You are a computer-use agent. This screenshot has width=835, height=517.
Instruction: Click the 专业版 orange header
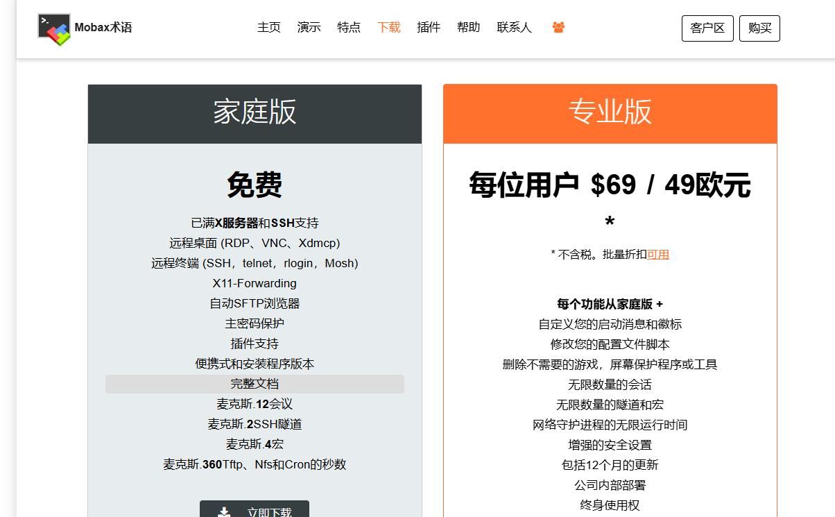pos(610,114)
